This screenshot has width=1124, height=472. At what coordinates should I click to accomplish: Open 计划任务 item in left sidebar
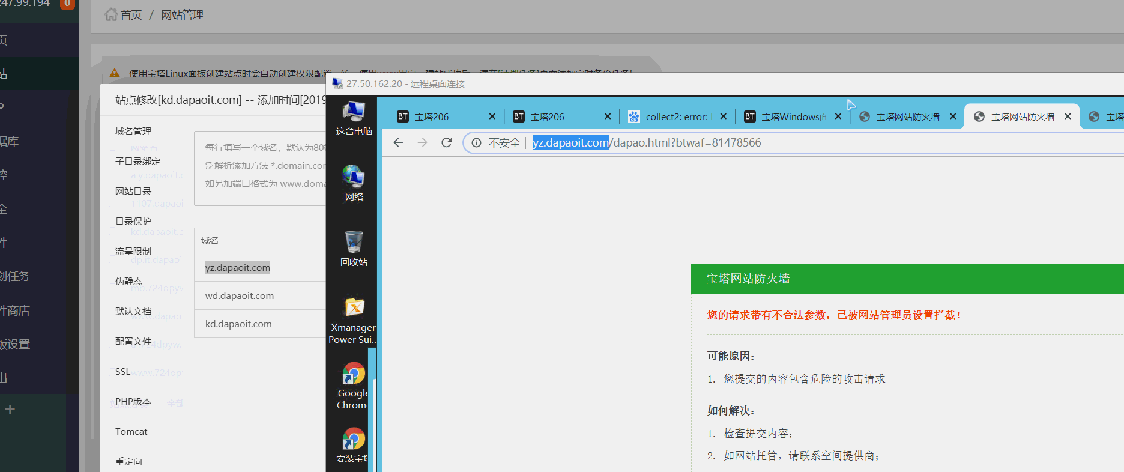(x=14, y=276)
